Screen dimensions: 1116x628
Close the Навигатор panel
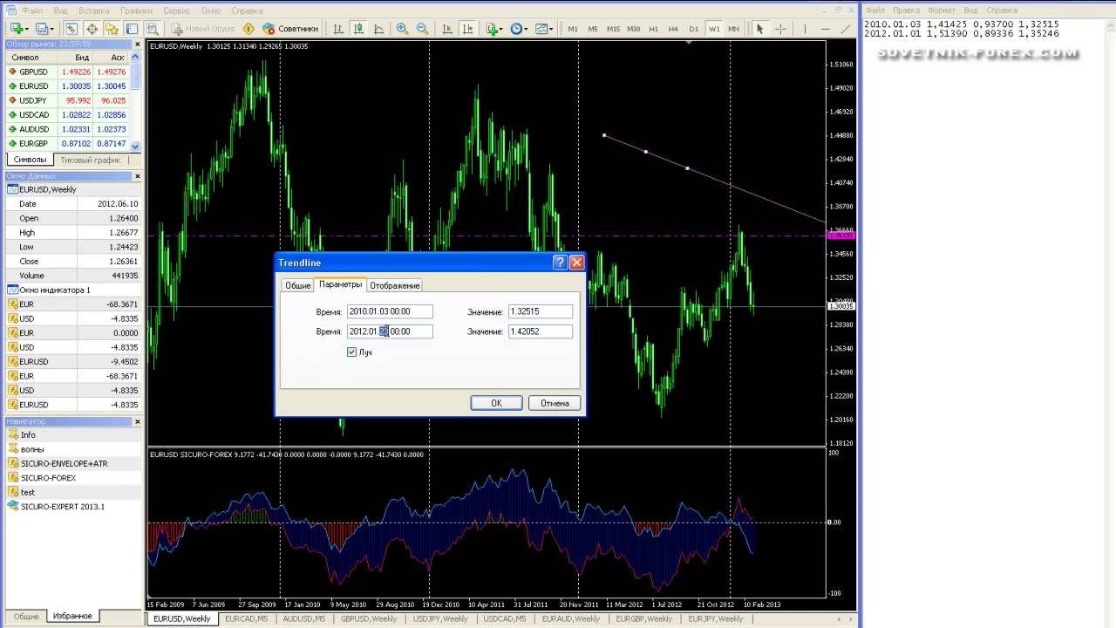(137, 421)
